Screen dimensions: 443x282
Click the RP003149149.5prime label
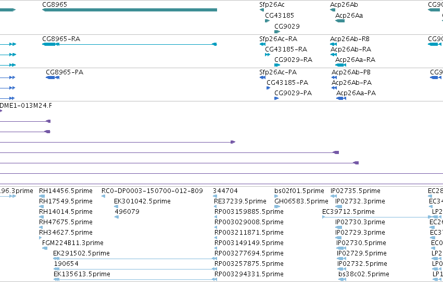point(249,243)
